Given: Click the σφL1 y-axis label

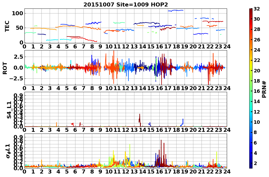Looking at the screenshot, I should 8,151.
